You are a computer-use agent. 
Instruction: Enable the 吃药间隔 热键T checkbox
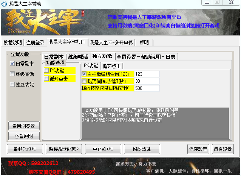click(84, 81)
